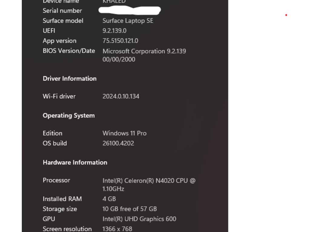Click the small red dot on white area
Image resolution: width=310 pixels, height=232 pixels.
[x=286, y=15]
